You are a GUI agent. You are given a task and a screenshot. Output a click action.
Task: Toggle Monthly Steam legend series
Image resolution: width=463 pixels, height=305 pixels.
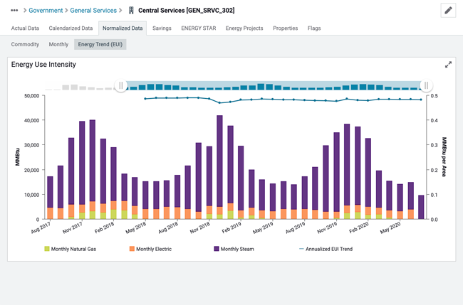click(236, 249)
